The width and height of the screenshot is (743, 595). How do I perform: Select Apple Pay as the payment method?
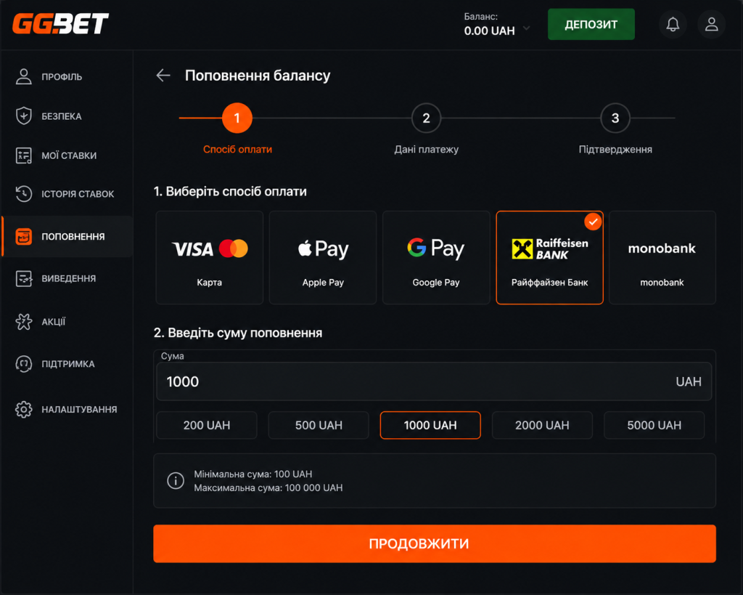(323, 258)
